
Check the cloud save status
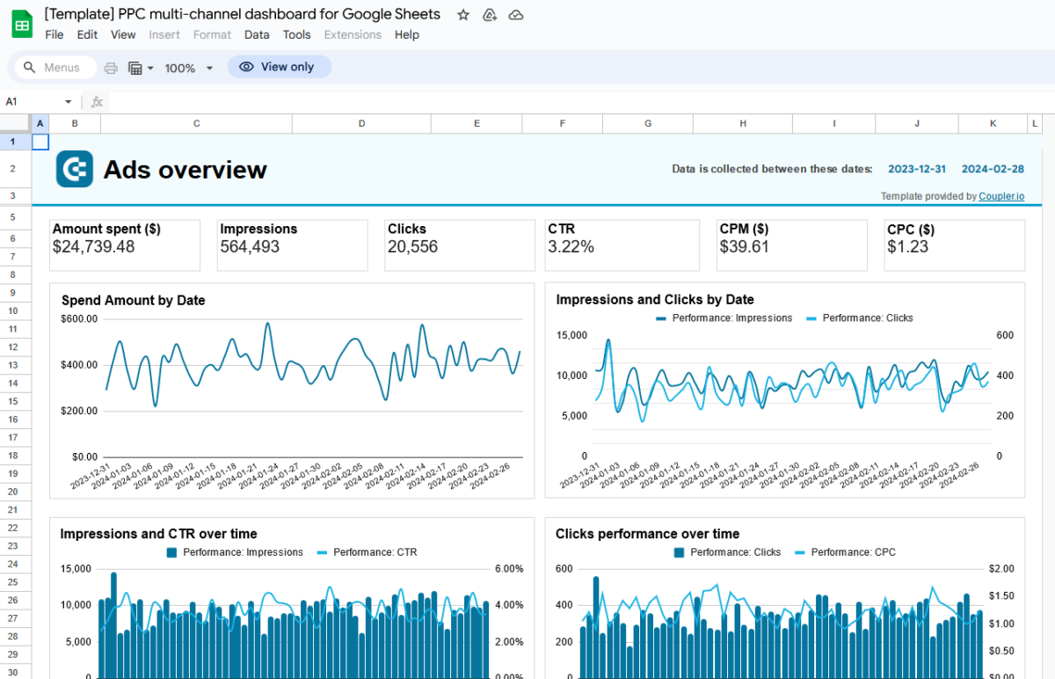click(516, 14)
